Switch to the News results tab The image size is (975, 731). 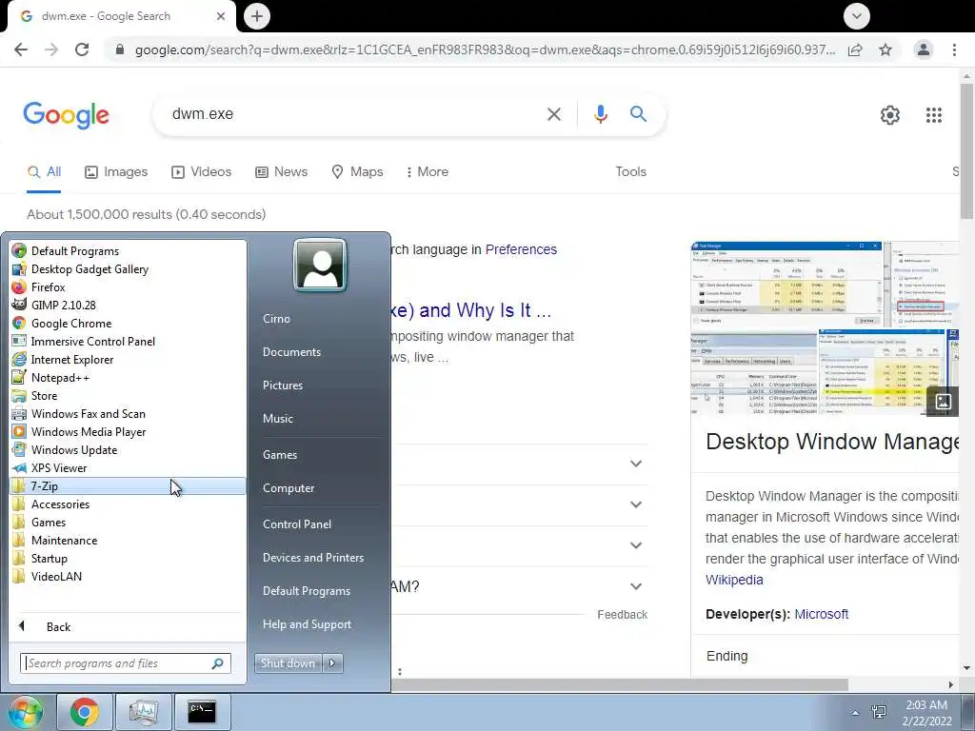[281, 172]
